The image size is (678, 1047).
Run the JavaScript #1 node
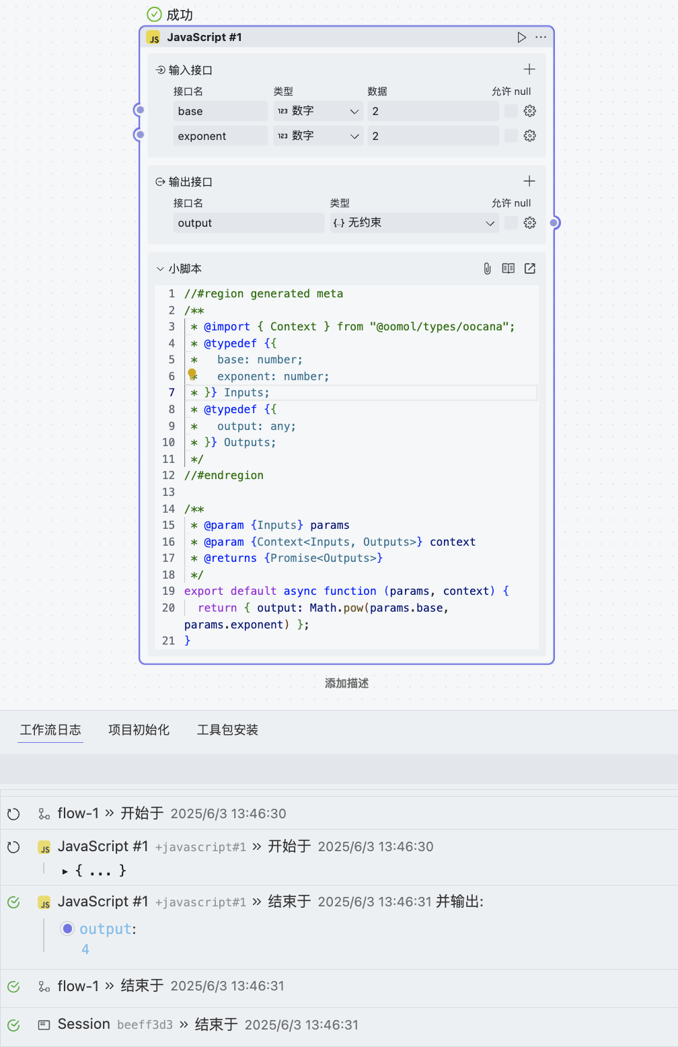click(521, 38)
